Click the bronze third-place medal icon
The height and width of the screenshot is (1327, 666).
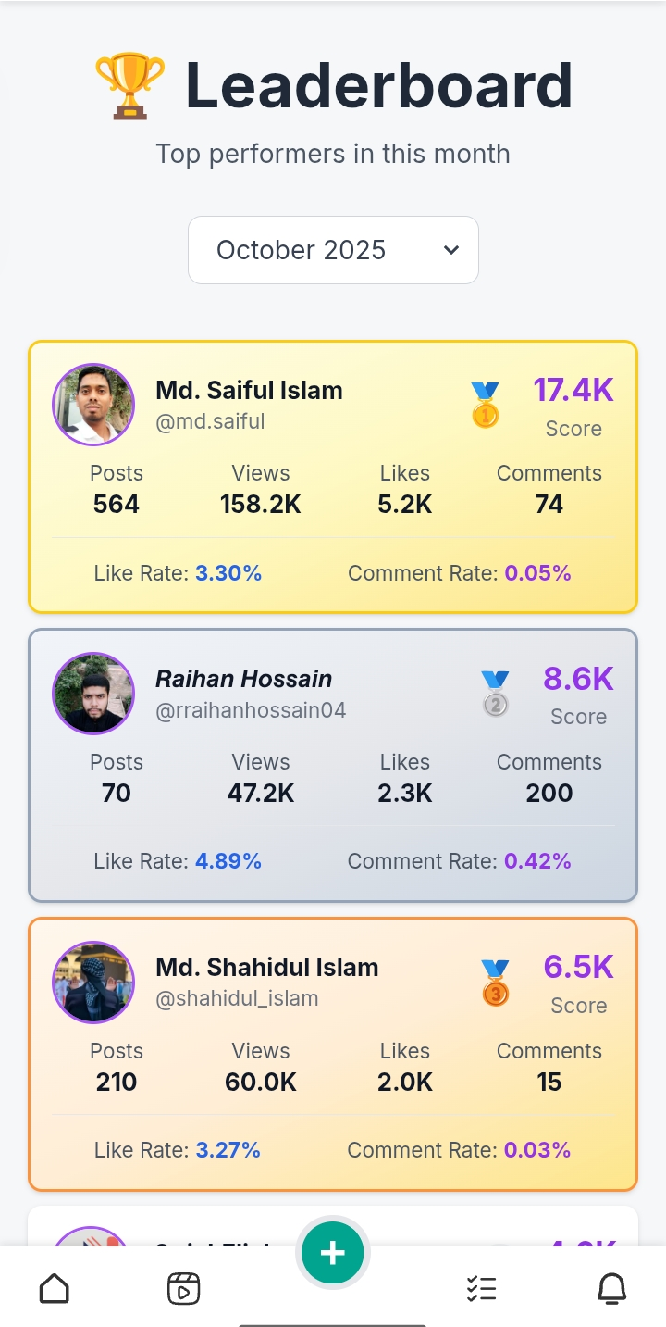coord(495,983)
